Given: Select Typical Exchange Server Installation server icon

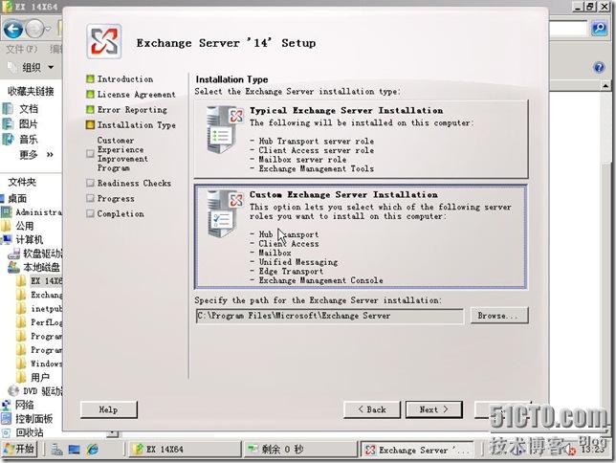Looking at the screenshot, I should [225, 130].
